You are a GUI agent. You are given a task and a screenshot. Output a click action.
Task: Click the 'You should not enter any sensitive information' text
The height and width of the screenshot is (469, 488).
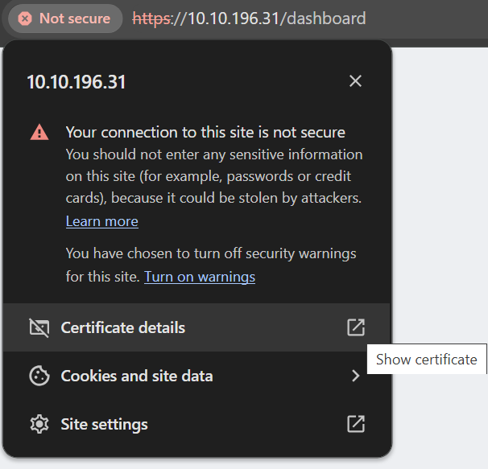(x=214, y=176)
